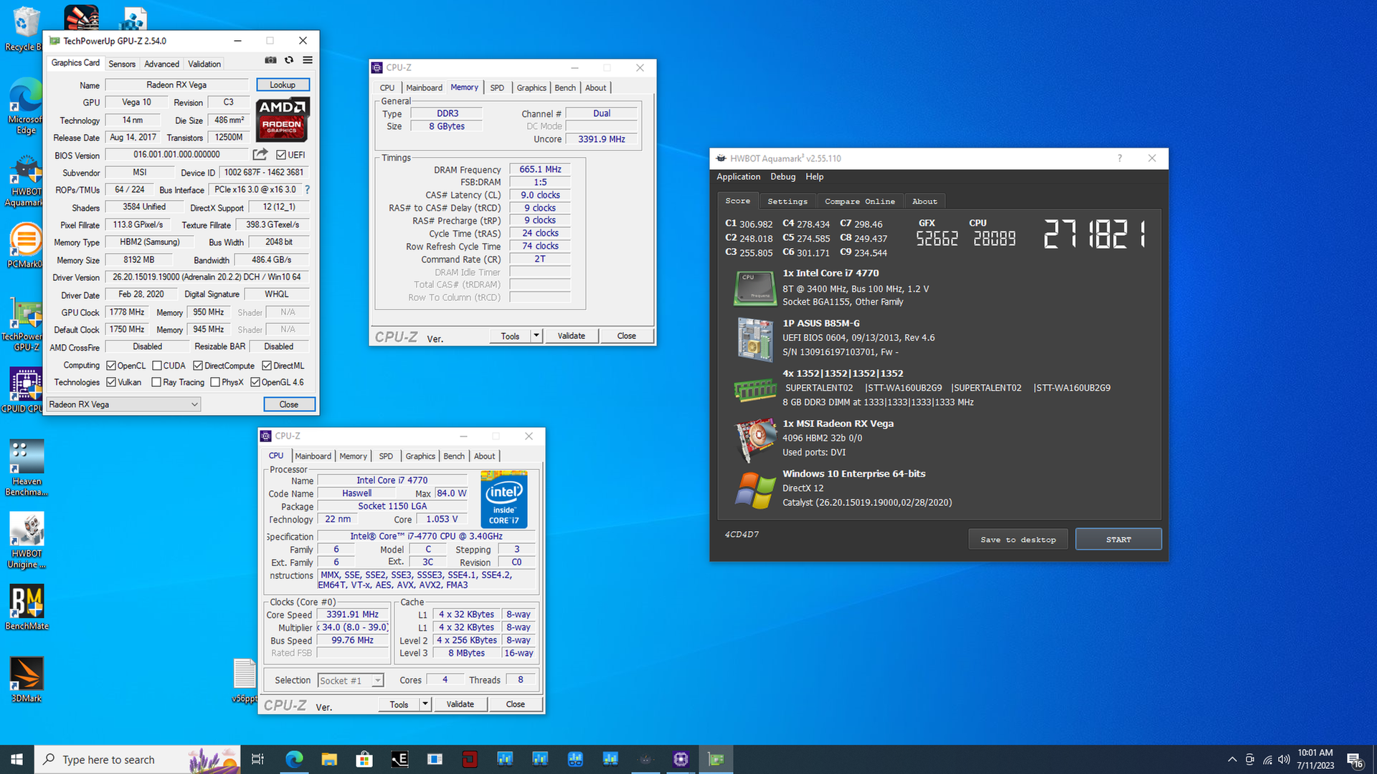This screenshot has width=1377, height=774.
Task: Toggle the UEFI checkbox in GPU-Z
Action: point(281,155)
